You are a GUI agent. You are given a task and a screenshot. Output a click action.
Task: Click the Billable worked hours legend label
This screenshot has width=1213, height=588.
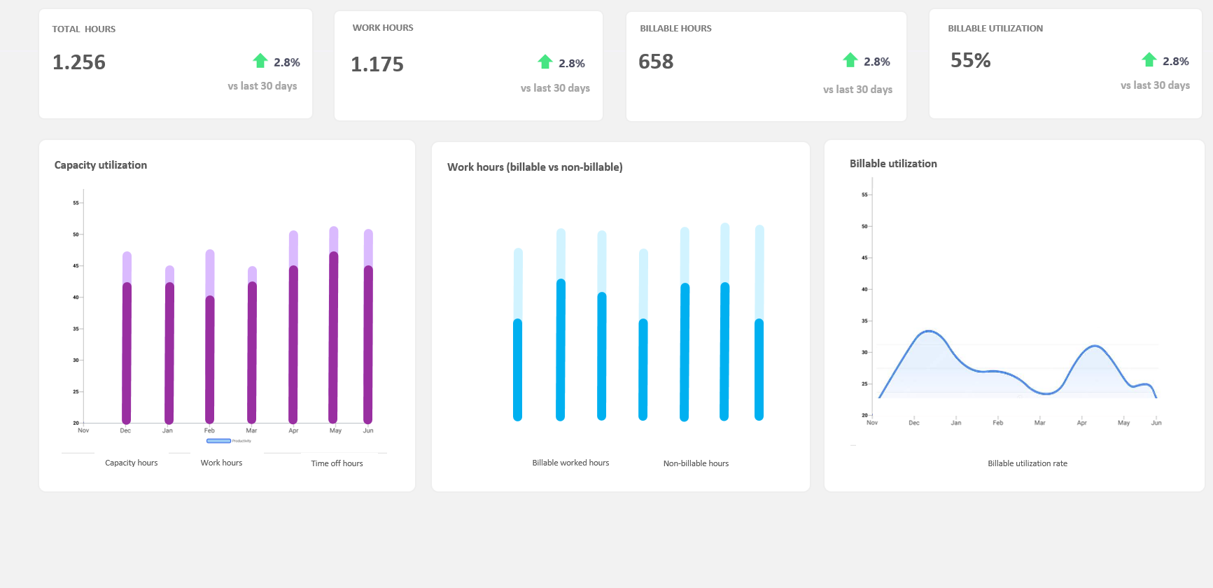click(x=570, y=463)
